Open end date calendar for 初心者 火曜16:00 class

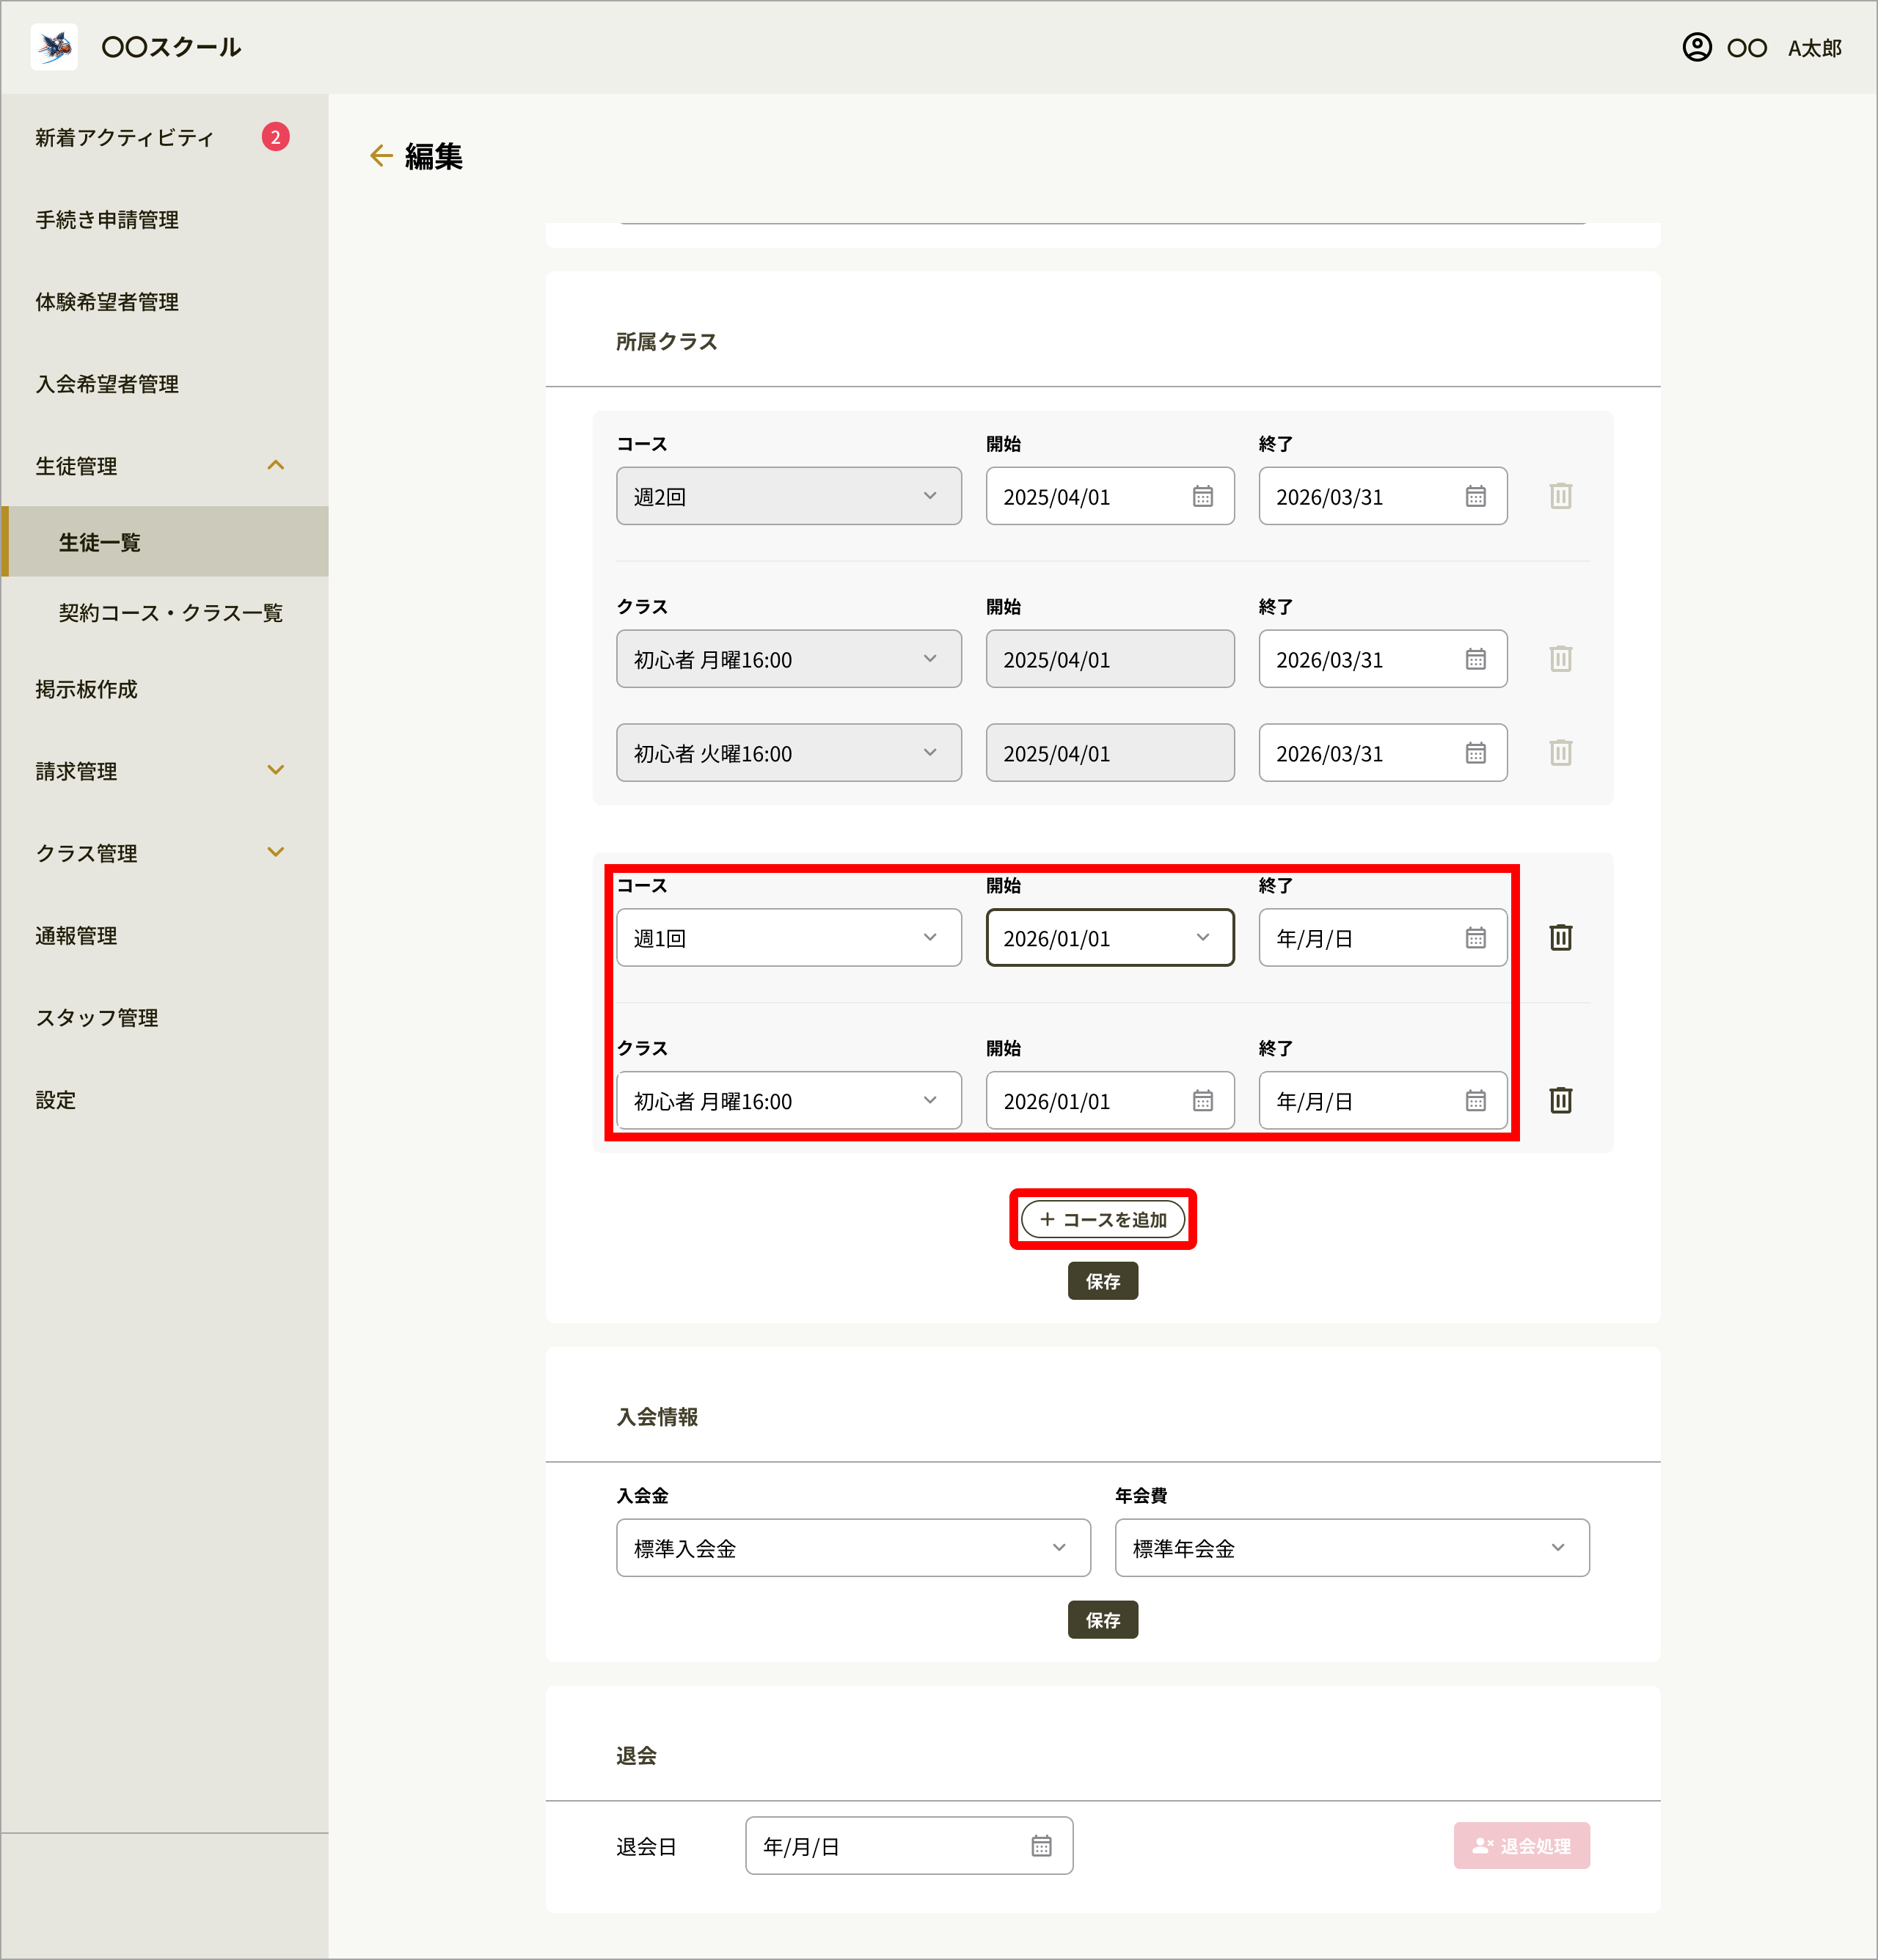pos(1475,753)
